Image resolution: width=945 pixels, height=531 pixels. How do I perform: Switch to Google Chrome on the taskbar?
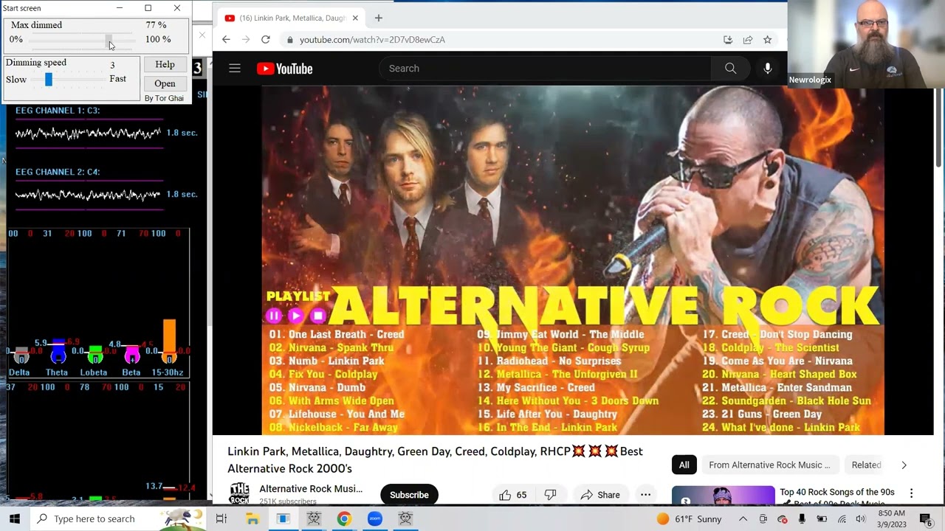pos(344,518)
